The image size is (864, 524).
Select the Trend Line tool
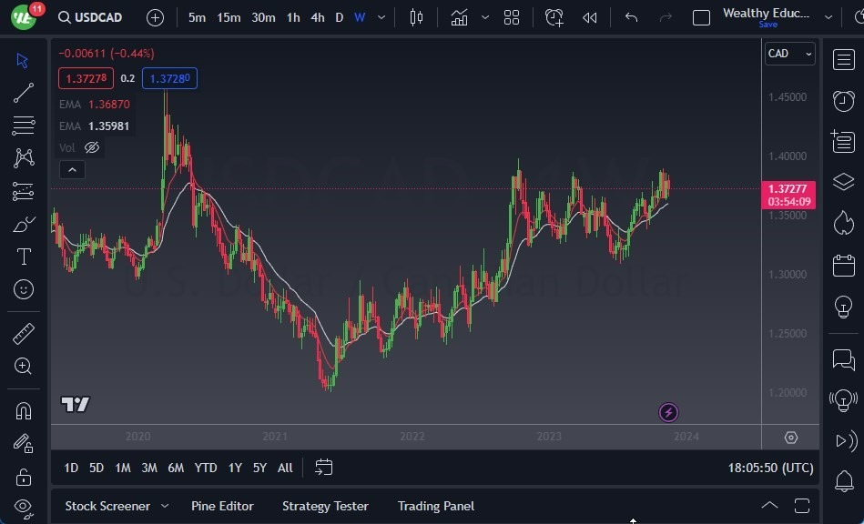coord(23,92)
